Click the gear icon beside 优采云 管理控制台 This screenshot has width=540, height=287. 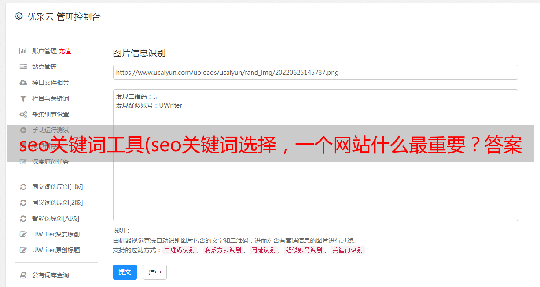(x=18, y=16)
